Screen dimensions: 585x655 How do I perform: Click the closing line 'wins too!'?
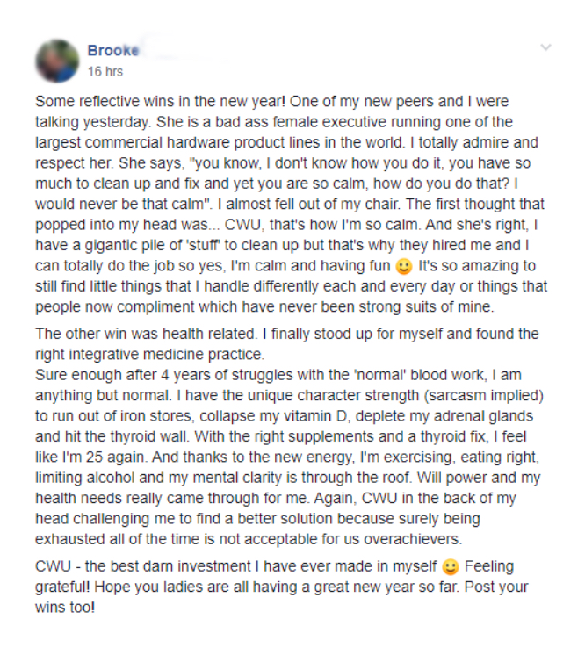(65, 608)
